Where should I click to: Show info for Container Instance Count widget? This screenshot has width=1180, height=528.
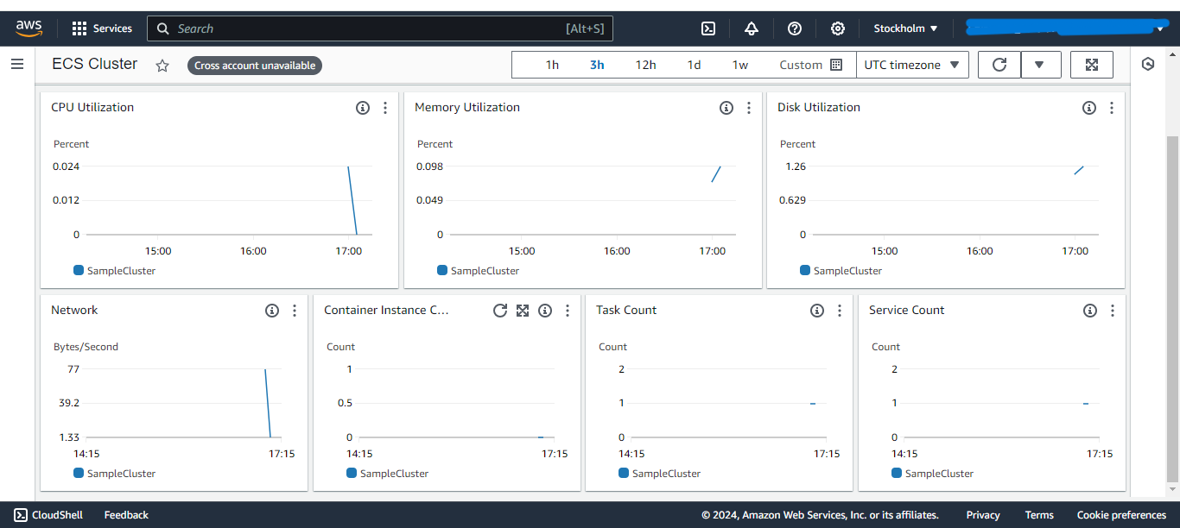[545, 311]
